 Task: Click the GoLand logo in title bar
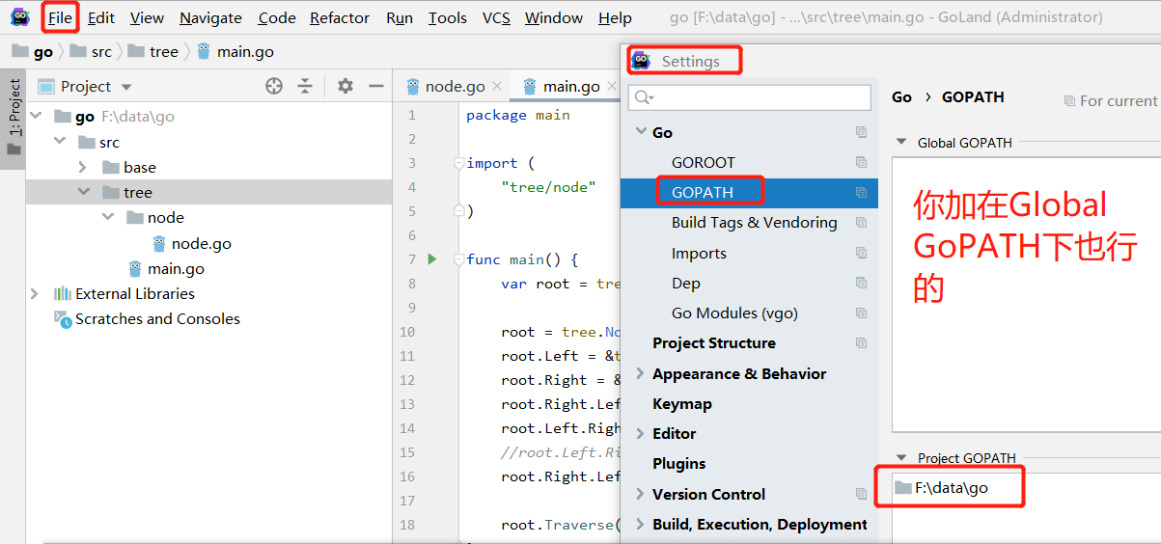[20, 16]
